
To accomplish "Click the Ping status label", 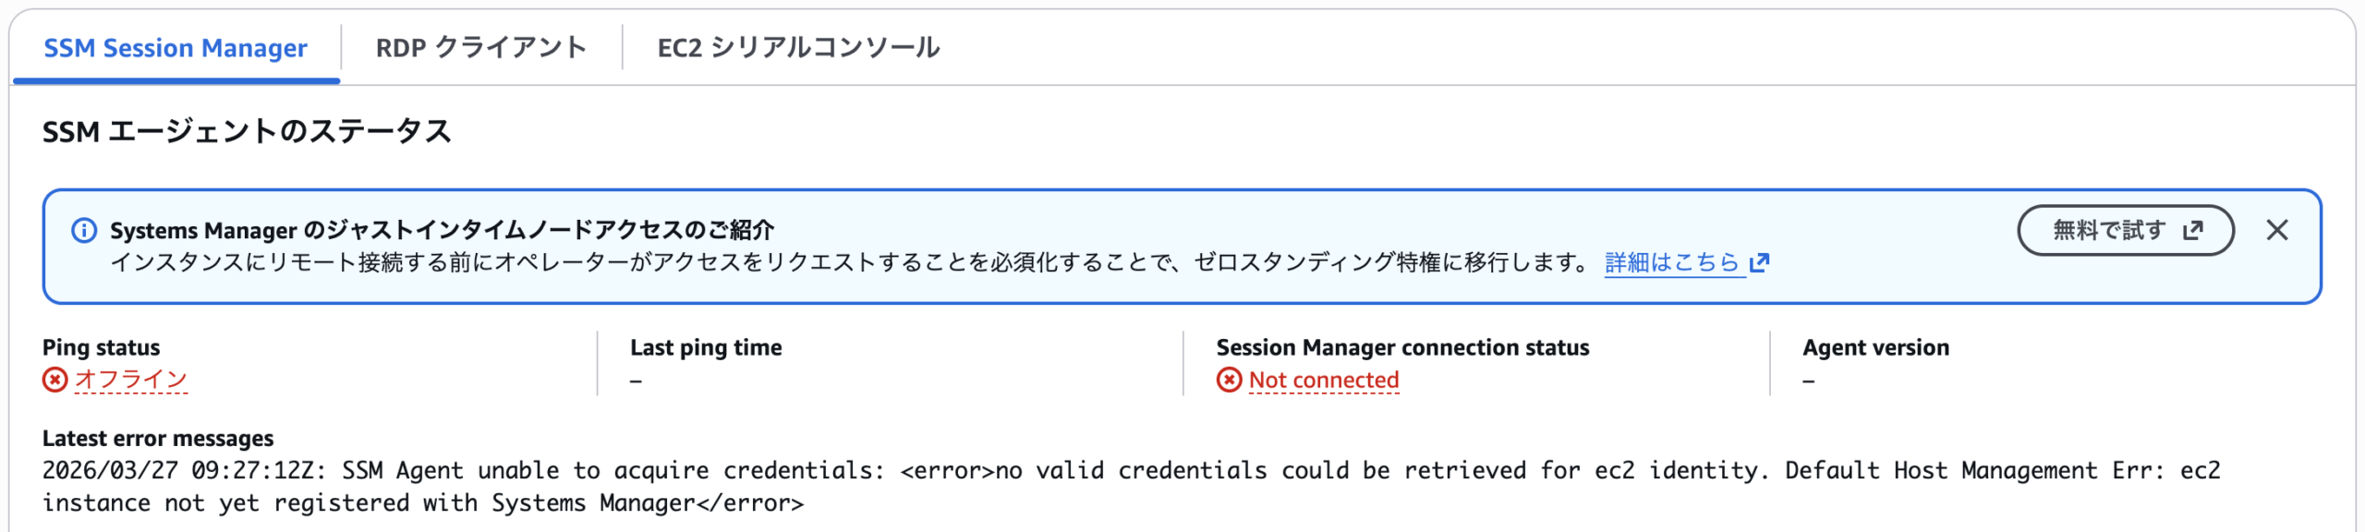I will coord(102,347).
